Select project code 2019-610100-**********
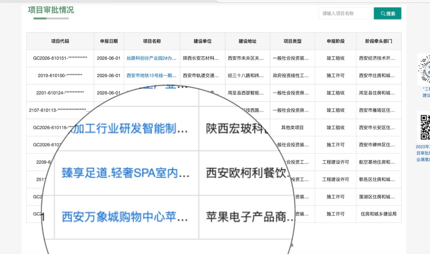This screenshot has height=254, width=430. 60,76
